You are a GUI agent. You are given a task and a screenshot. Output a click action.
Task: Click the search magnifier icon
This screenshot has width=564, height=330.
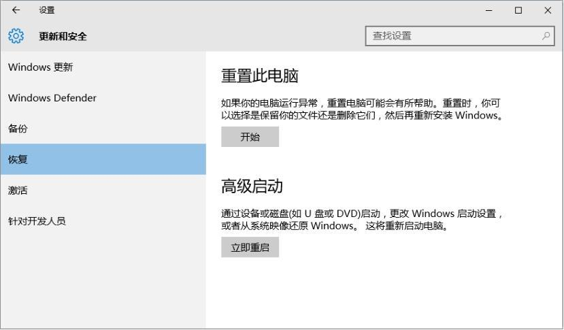coord(546,35)
